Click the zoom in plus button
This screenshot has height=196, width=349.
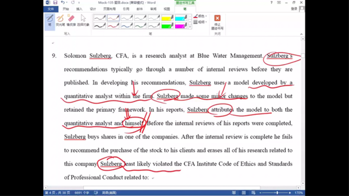pos(289,193)
